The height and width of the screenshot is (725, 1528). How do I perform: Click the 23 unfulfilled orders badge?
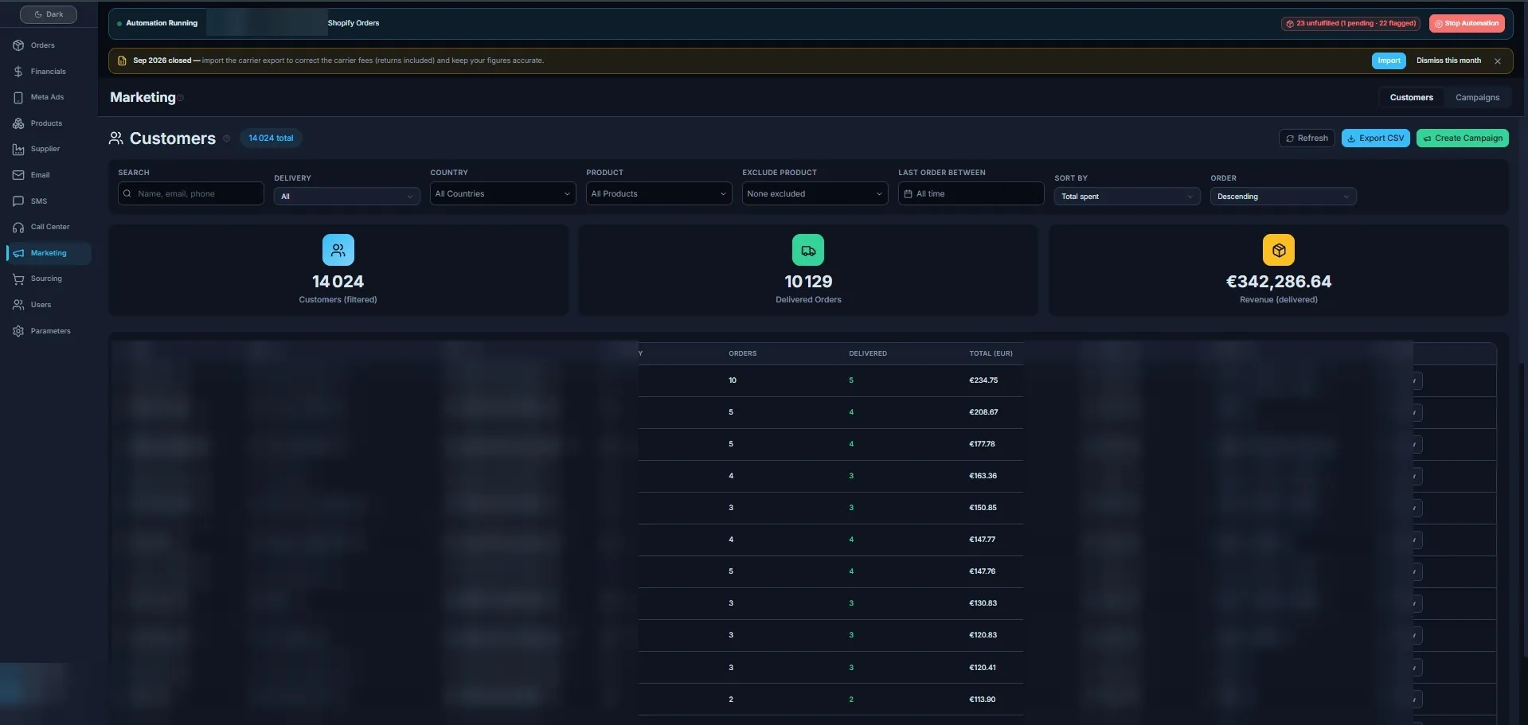tap(1350, 24)
